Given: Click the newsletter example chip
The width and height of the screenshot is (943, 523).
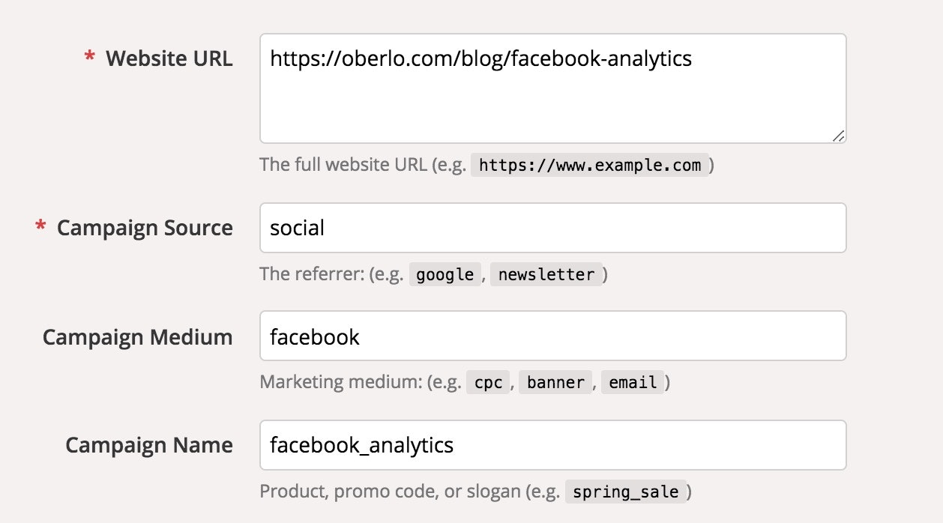Looking at the screenshot, I should tap(546, 274).
